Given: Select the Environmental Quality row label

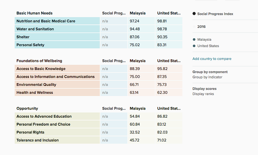Looking at the screenshot, I should [36, 85].
